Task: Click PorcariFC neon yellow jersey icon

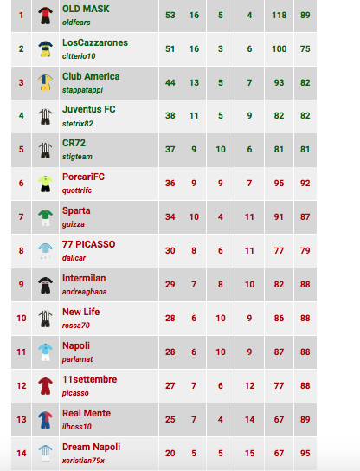Action: point(45,184)
